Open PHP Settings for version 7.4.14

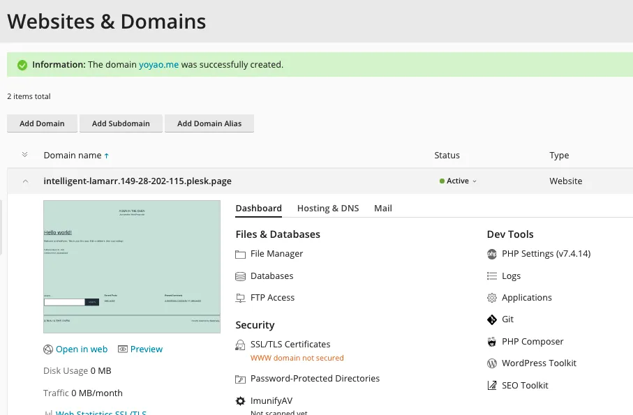click(x=492, y=253)
